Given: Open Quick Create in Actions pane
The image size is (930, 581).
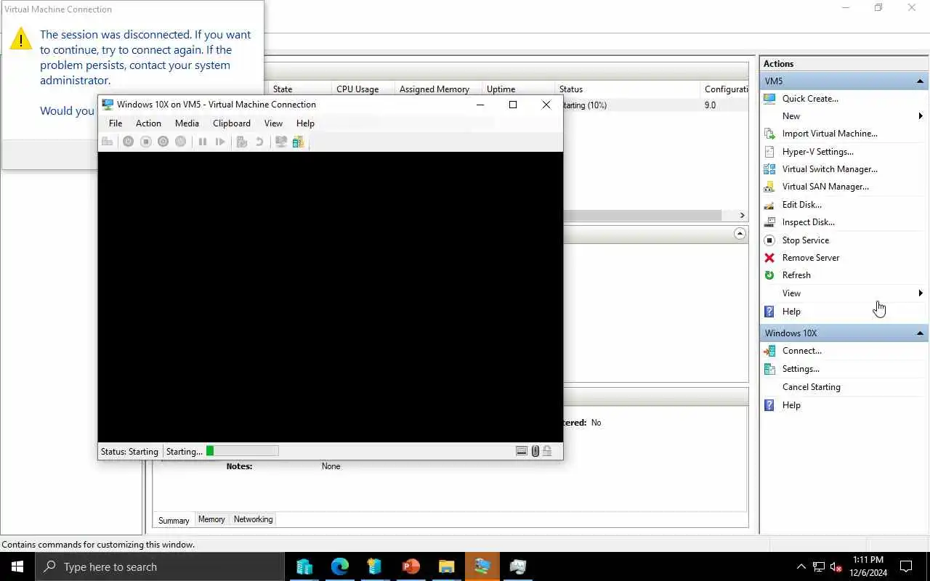Looking at the screenshot, I should pyautogui.click(x=810, y=98).
